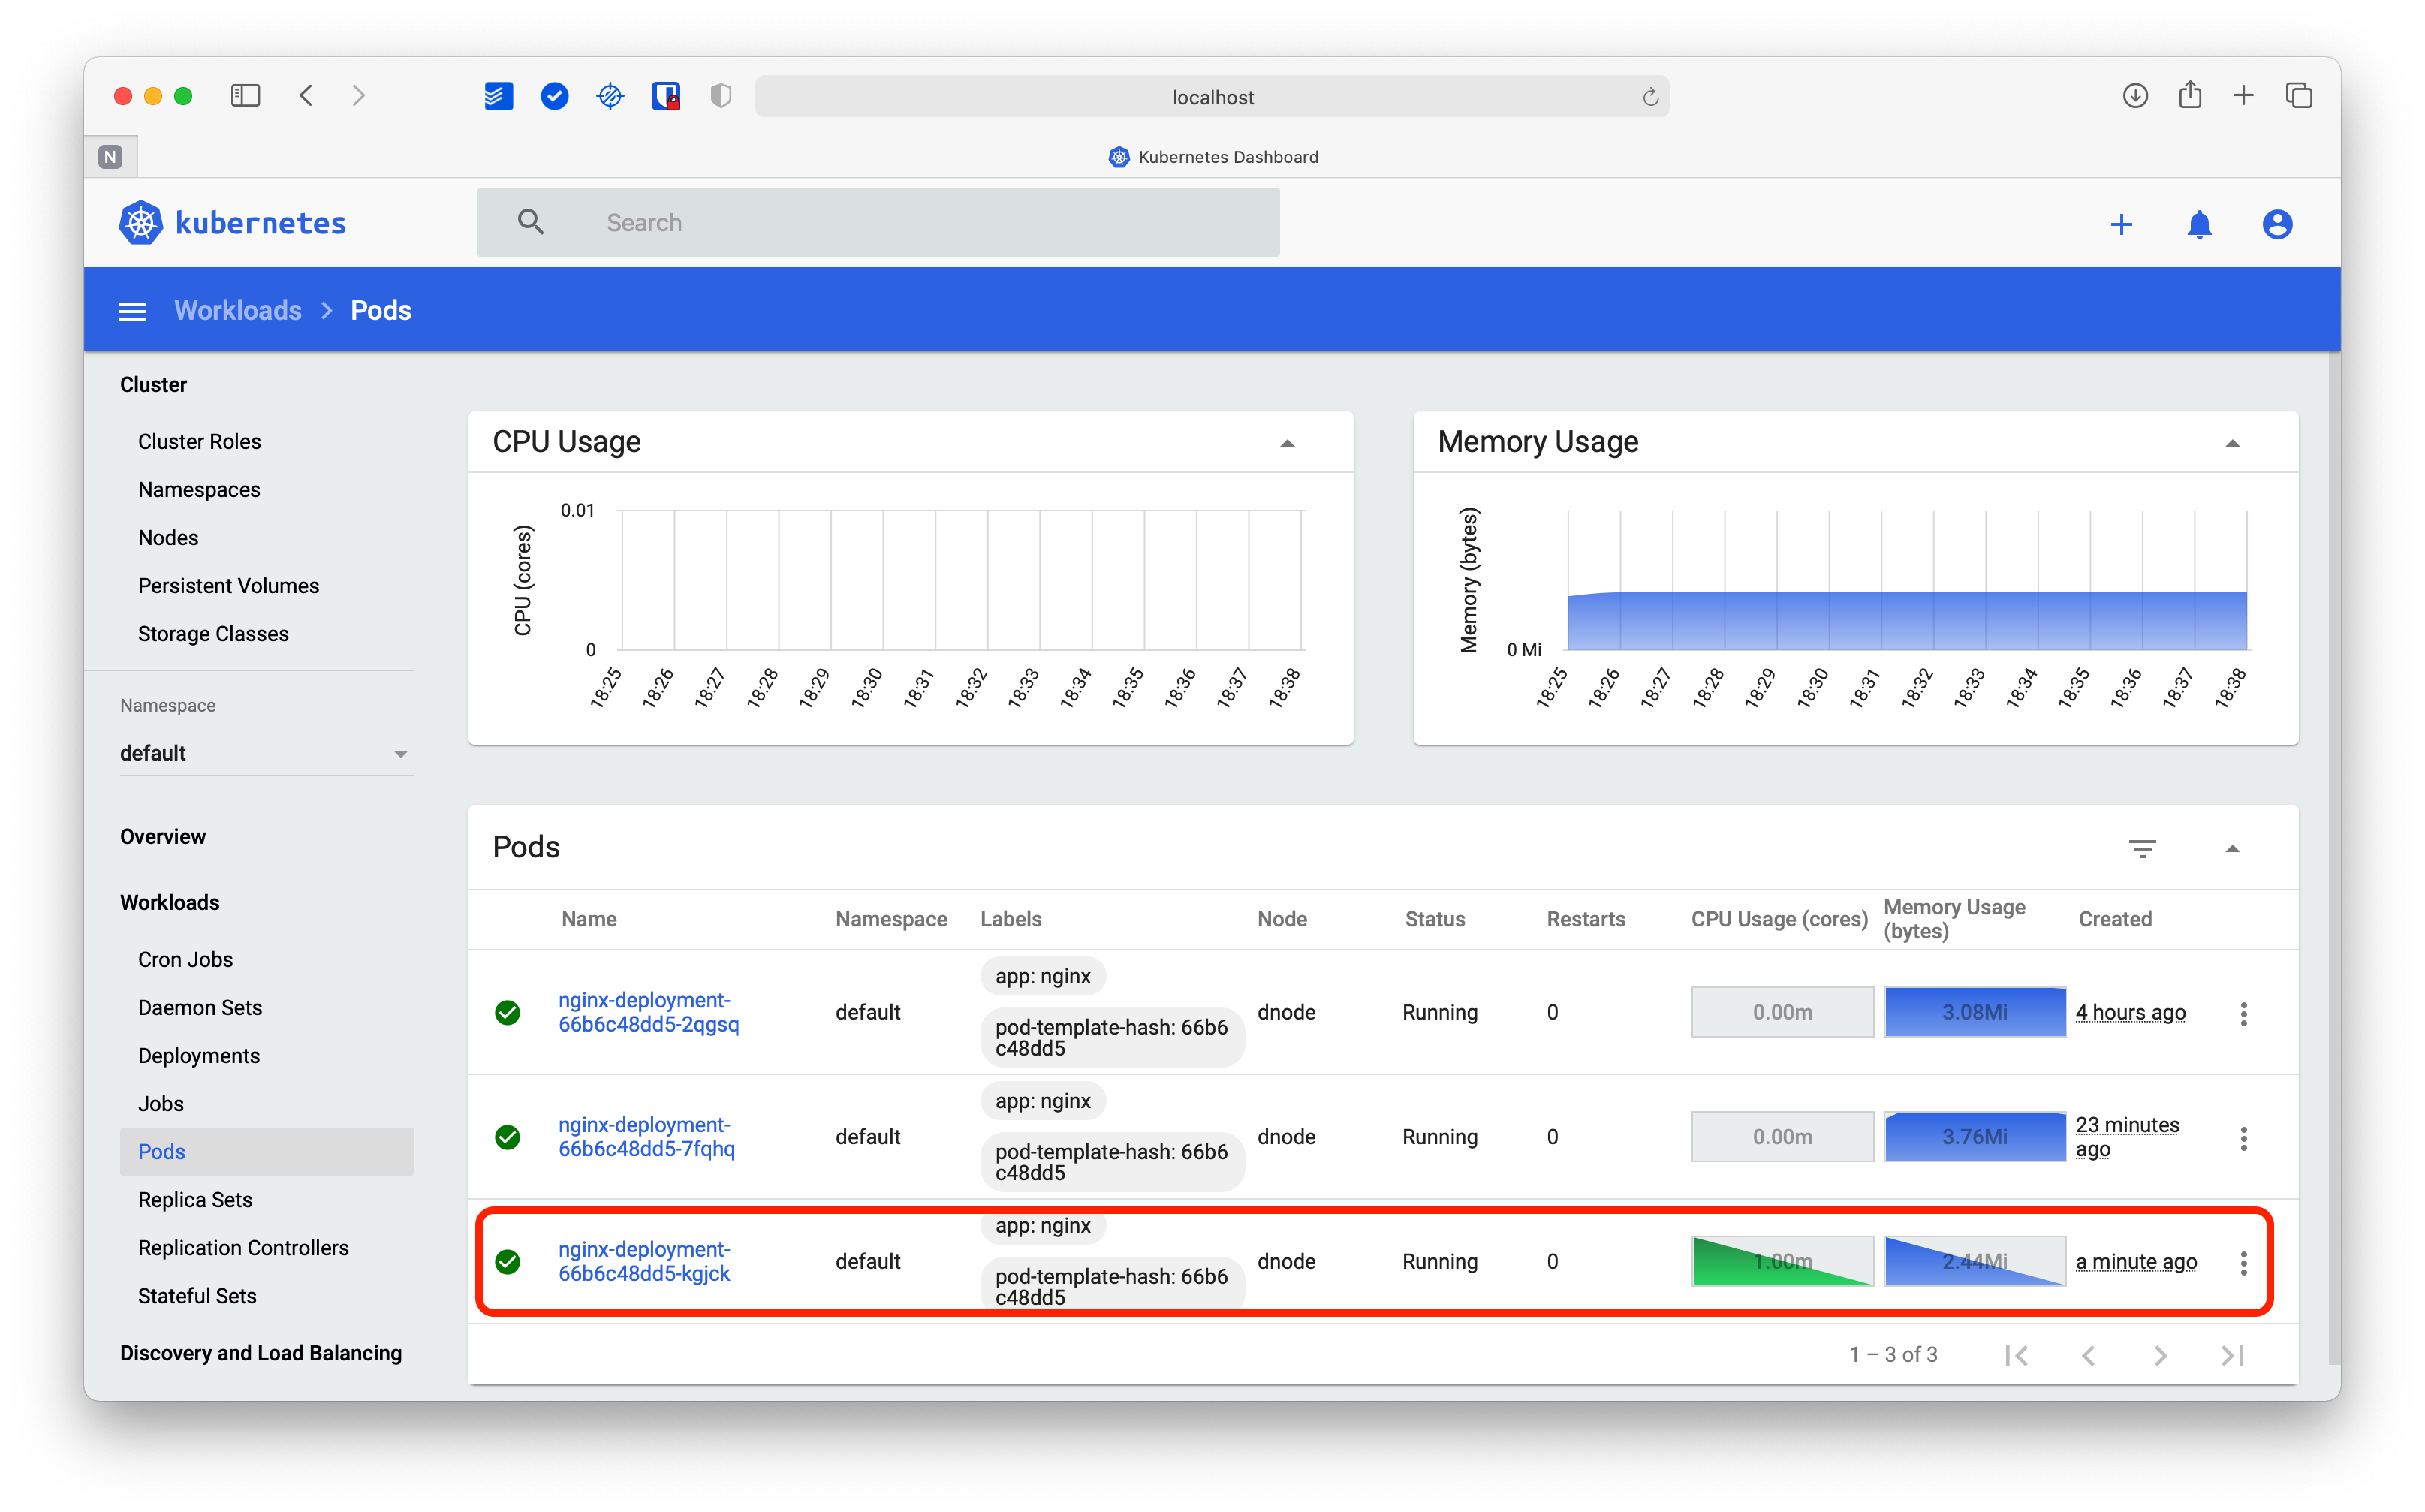Show Safari tab overview
Viewport: 2425px width, 1512px height.
(2298, 96)
